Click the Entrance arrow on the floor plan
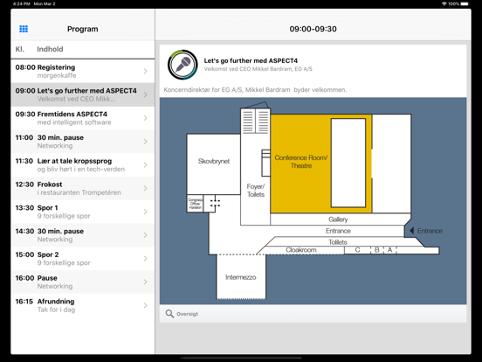 click(x=412, y=231)
